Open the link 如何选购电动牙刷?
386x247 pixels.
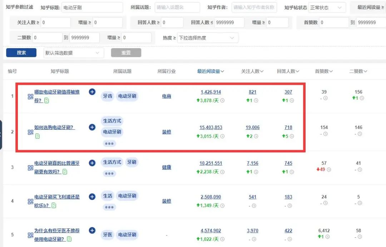tap(54, 127)
